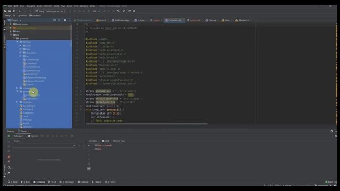Click the debug sidebar magnifier icon
340x191 pixels.
(x=9, y=168)
